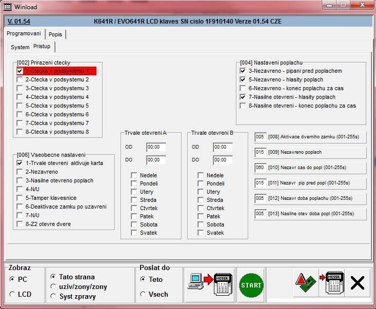Switch to the Popis tab

click(x=55, y=34)
